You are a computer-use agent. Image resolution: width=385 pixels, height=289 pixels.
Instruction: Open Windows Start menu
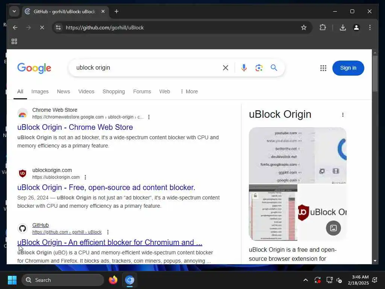(12, 280)
